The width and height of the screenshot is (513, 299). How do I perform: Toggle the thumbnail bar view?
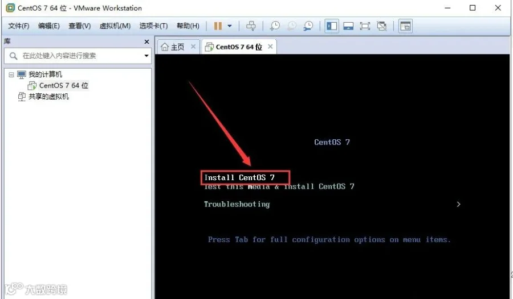(348, 26)
